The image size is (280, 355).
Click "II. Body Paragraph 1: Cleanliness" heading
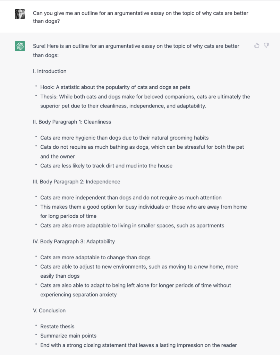72,122
